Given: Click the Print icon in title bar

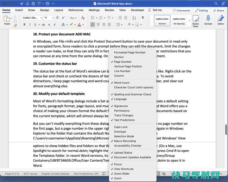Looking at the screenshot, I should tap(47, 3).
